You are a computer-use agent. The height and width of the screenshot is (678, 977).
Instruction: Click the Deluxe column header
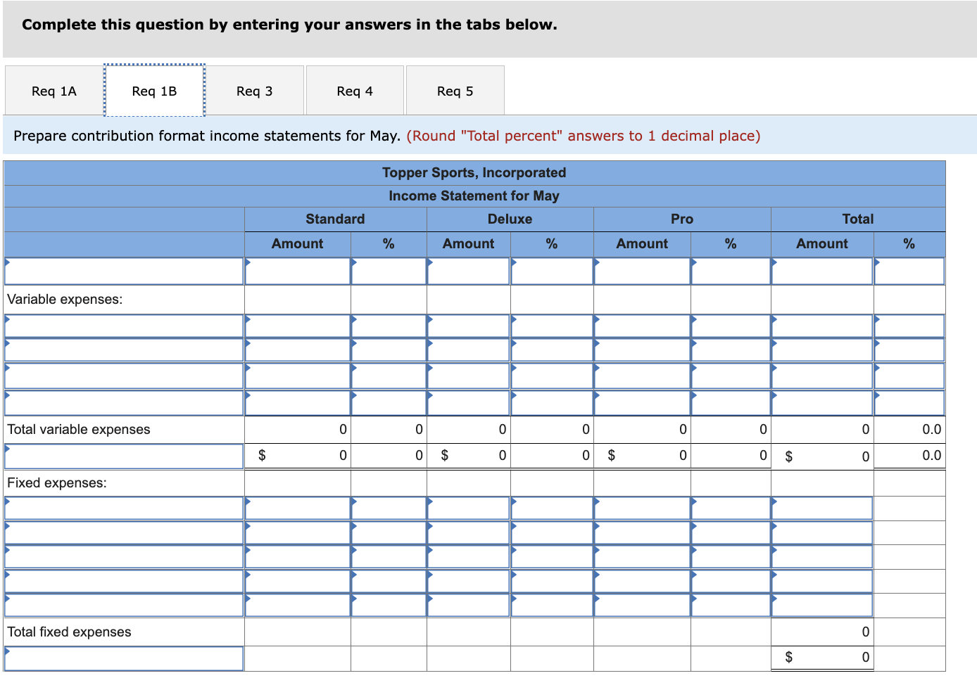510,219
